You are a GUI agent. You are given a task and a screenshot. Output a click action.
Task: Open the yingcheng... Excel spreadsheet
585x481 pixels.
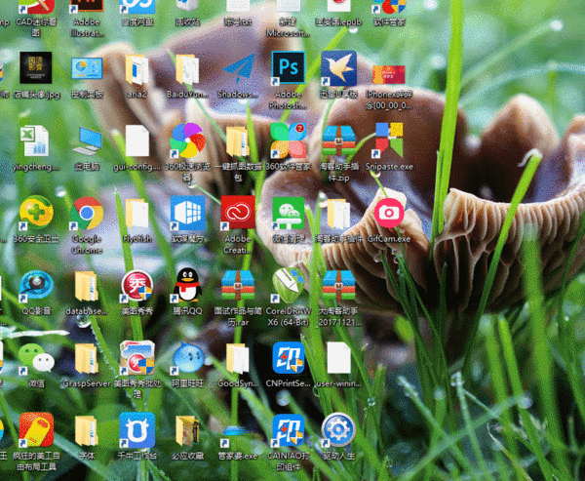(x=35, y=140)
